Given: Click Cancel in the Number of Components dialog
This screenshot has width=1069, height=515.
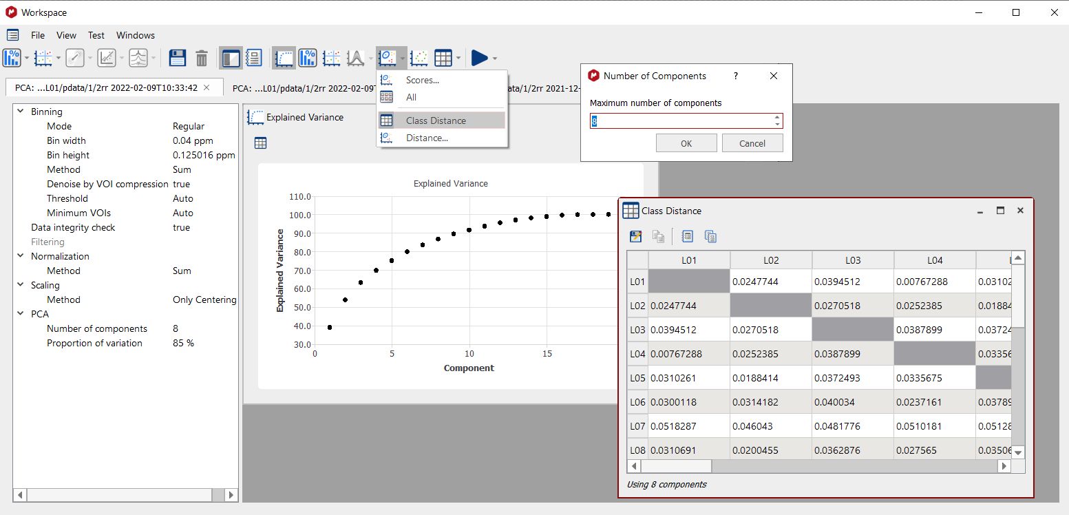Looking at the screenshot, I should (x=752, y=143).
